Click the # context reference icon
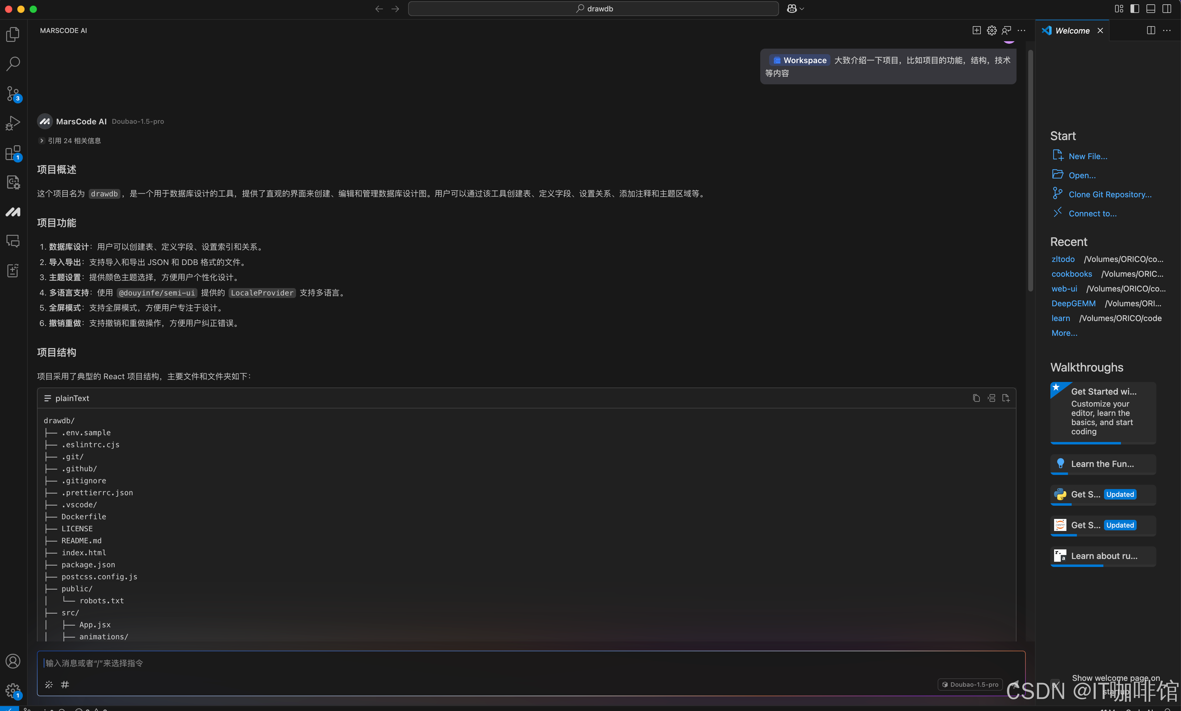1181x711 pixels. click(65, 684)
